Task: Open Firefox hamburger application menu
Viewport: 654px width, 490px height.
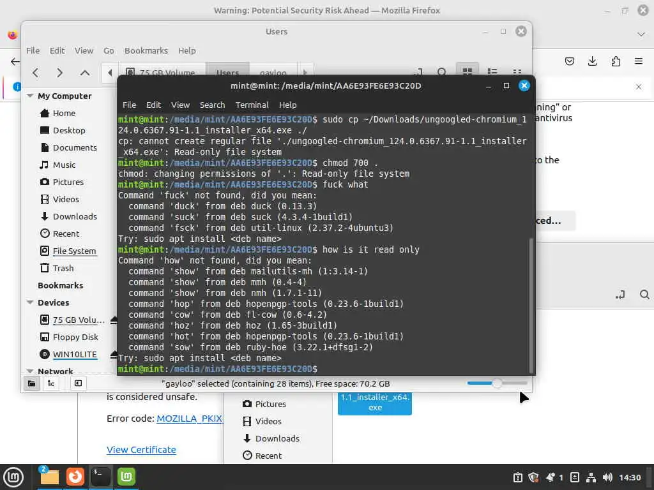Action: point(639,61)
